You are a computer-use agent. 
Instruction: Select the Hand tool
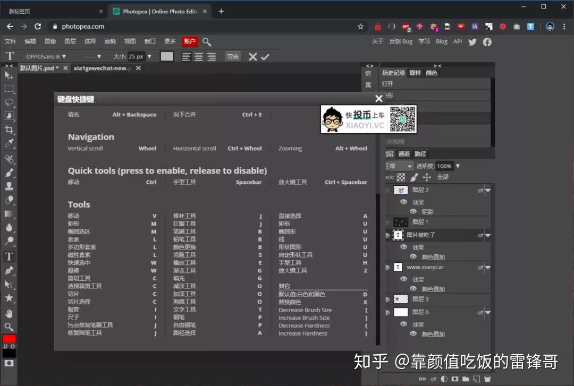pyautogui.click(x=9, y=314)
